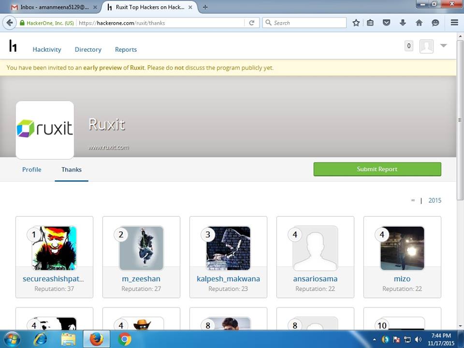Filter thanks by year 2015
This screenshot has height=348, width=464.
pos(435,200)
